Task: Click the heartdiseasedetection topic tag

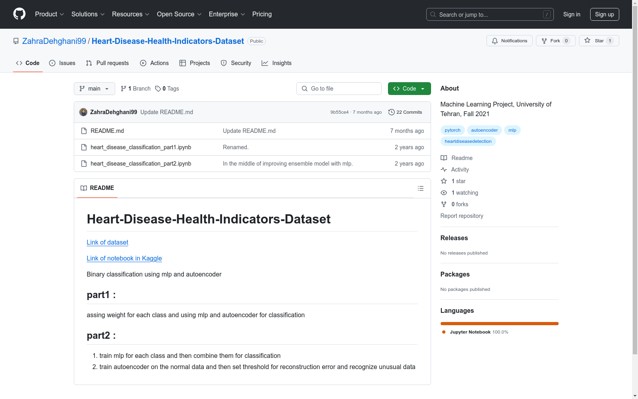Action: [468, 141]
